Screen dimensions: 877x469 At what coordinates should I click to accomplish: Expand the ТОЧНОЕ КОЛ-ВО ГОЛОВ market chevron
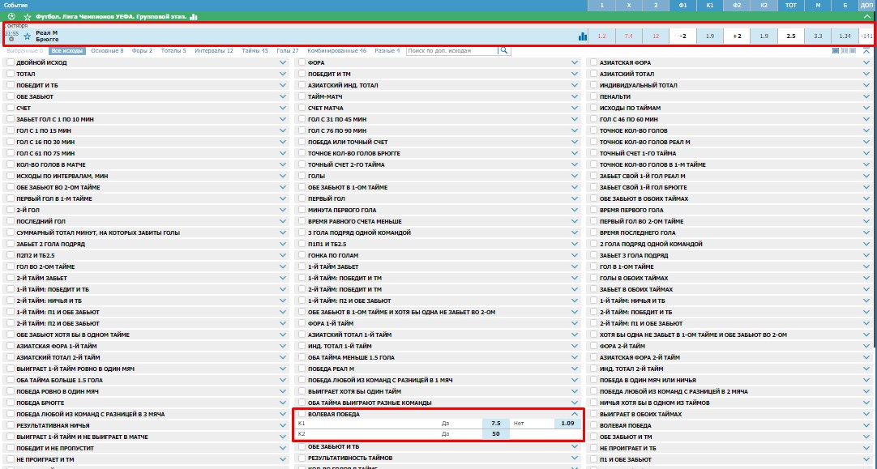(866, 130)
